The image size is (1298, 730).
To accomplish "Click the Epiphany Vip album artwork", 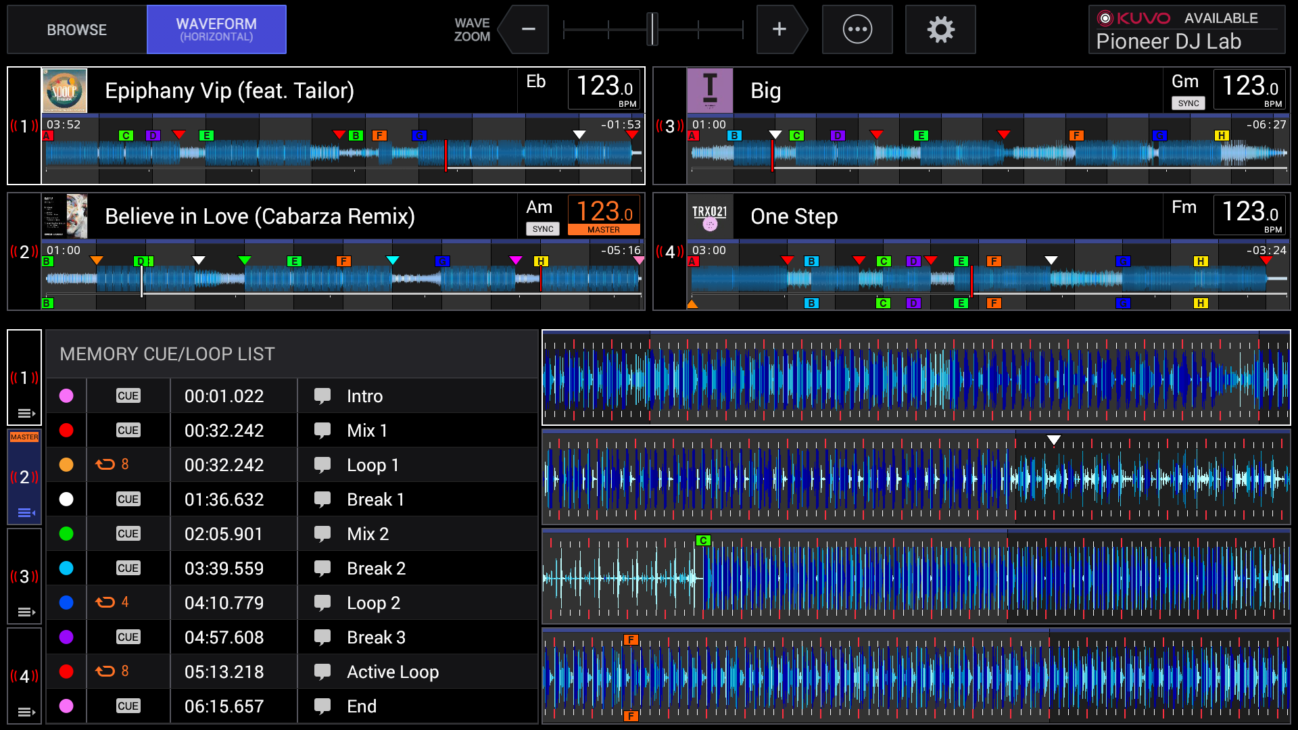I will (65, 91).
